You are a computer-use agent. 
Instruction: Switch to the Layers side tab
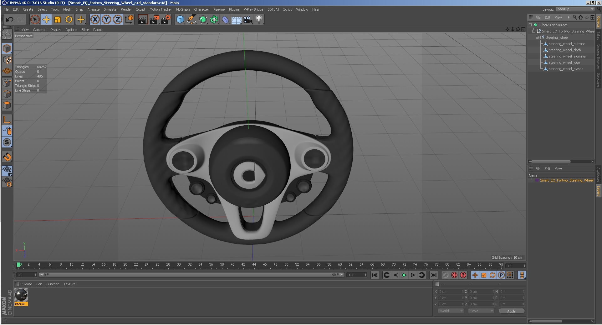(598, 191)
